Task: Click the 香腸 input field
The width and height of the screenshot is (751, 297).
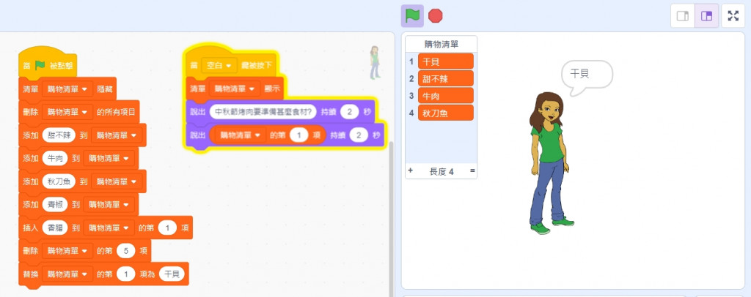Action: [x=55, y=228]
